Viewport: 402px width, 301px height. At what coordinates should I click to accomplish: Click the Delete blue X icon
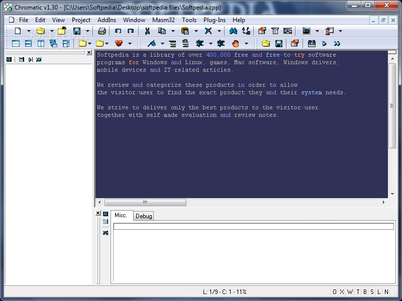[208, 31]
